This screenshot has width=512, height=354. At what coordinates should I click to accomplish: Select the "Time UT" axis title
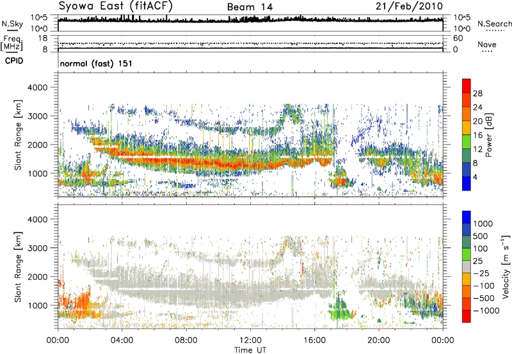point(250,350)
